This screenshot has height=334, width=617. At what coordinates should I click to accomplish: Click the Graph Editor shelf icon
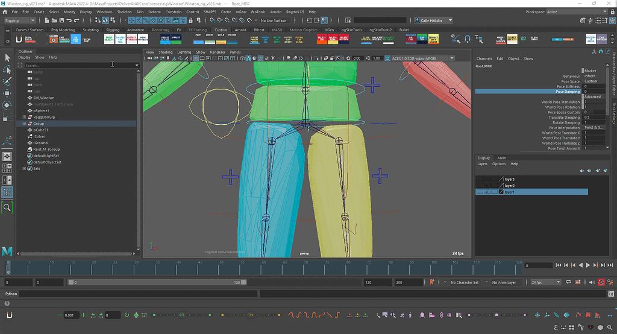[30, 39]
